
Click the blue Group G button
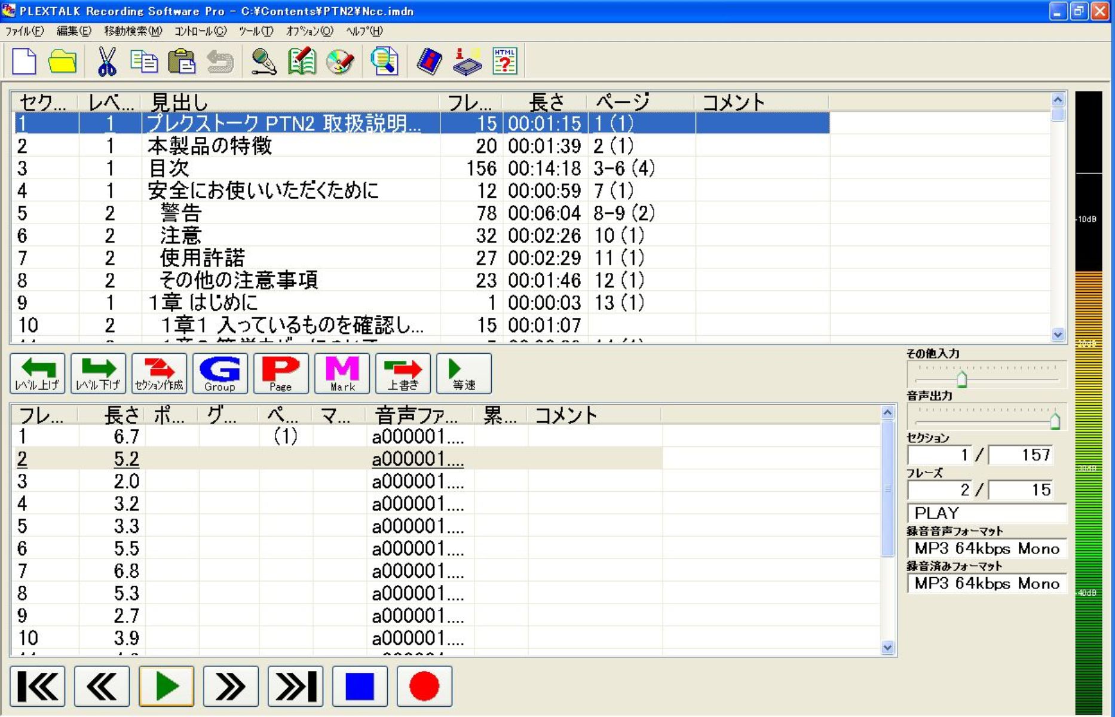[x=220, y=373]
